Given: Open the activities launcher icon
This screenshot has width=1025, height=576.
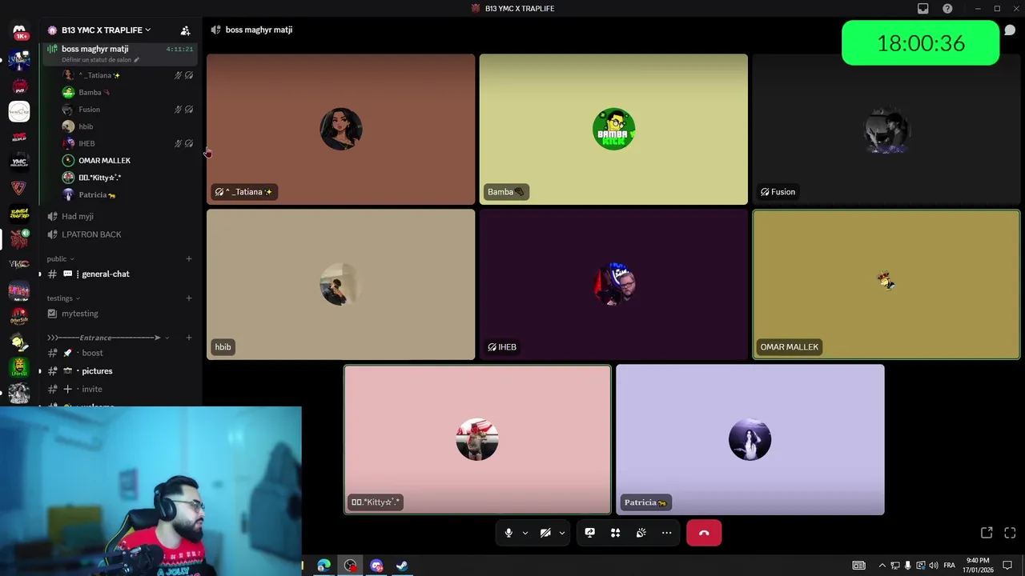Looking at the screenshot, I should click(616, 533).
